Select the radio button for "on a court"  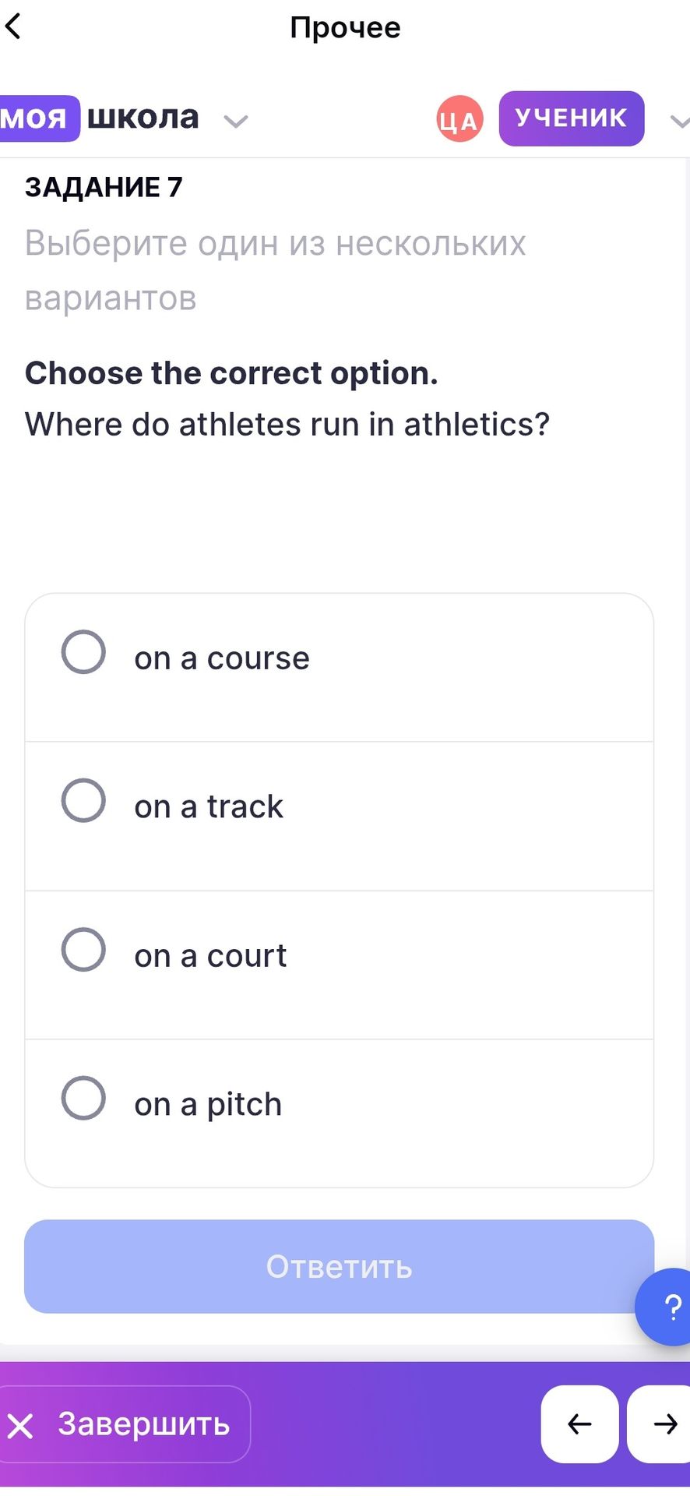coord(83,949)
